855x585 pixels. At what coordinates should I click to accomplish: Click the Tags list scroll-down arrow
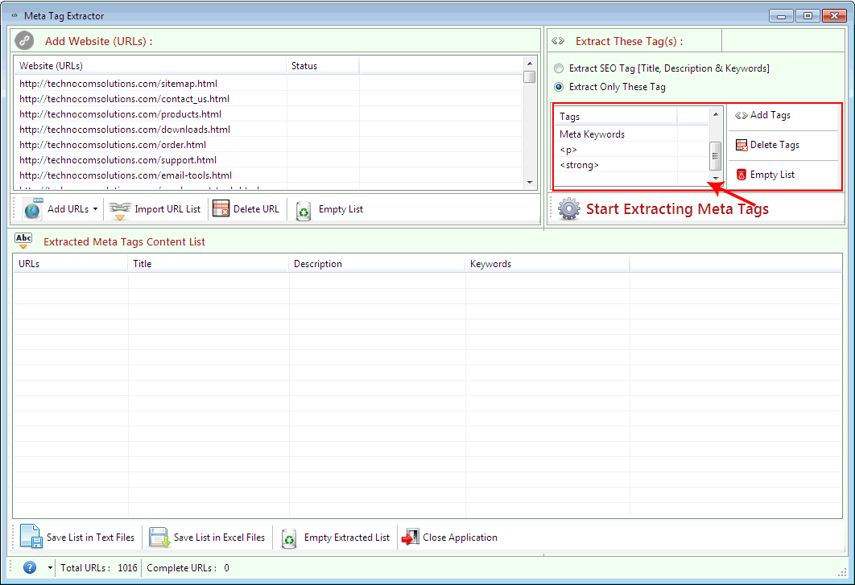[716, 178]
